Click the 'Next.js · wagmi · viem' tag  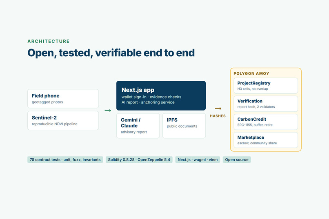pyautogui.click(x=198, y=159)
